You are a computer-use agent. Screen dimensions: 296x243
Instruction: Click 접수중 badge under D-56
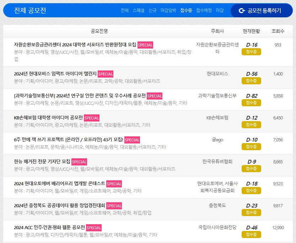point(251,81)
